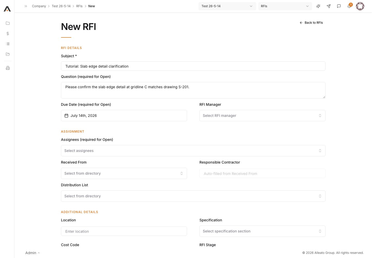Open the Distribution List directory dropdown
Viewport: 372px width, 258px height.
(193, 196)
